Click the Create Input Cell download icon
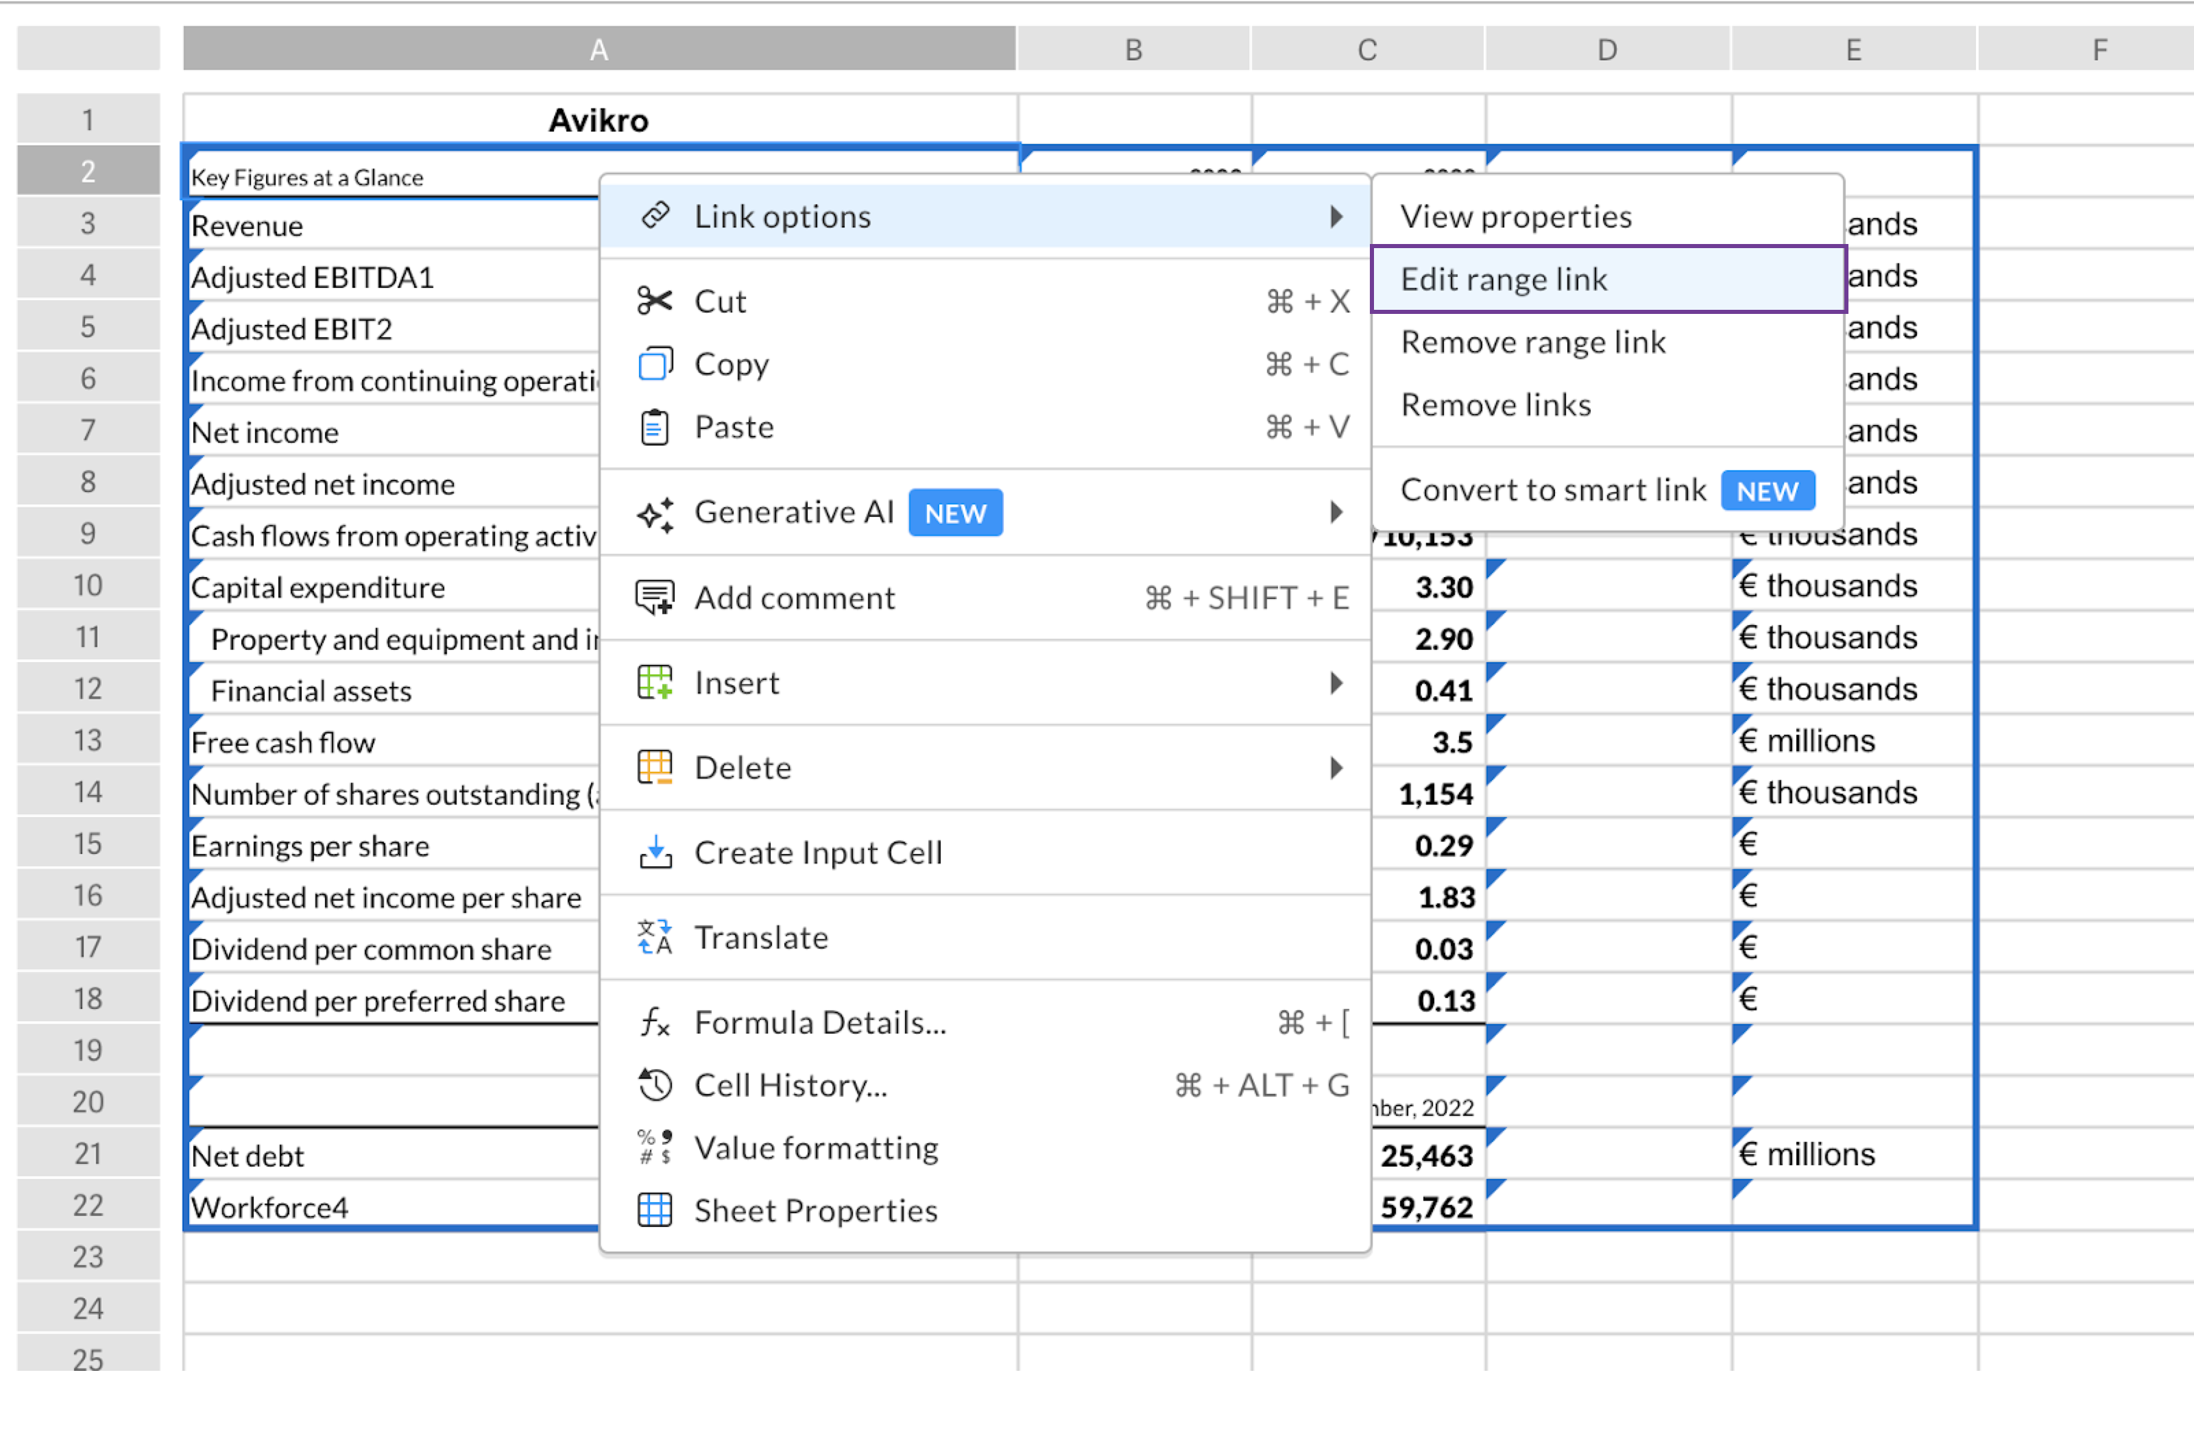Image resolution: width=2194 pixels, height=1438 pixels. click(x=655, y=853)
